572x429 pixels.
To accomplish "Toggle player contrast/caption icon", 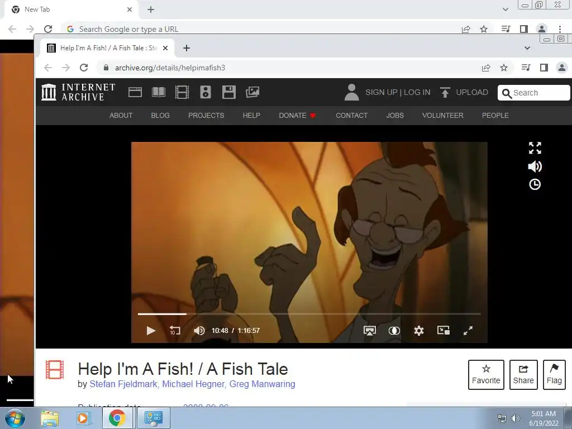I will click(x=394, y=331).
